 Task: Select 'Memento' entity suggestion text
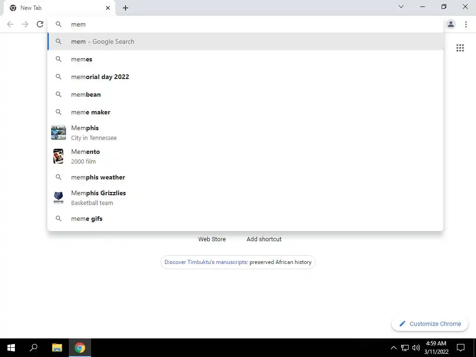(x=86, y=152)
